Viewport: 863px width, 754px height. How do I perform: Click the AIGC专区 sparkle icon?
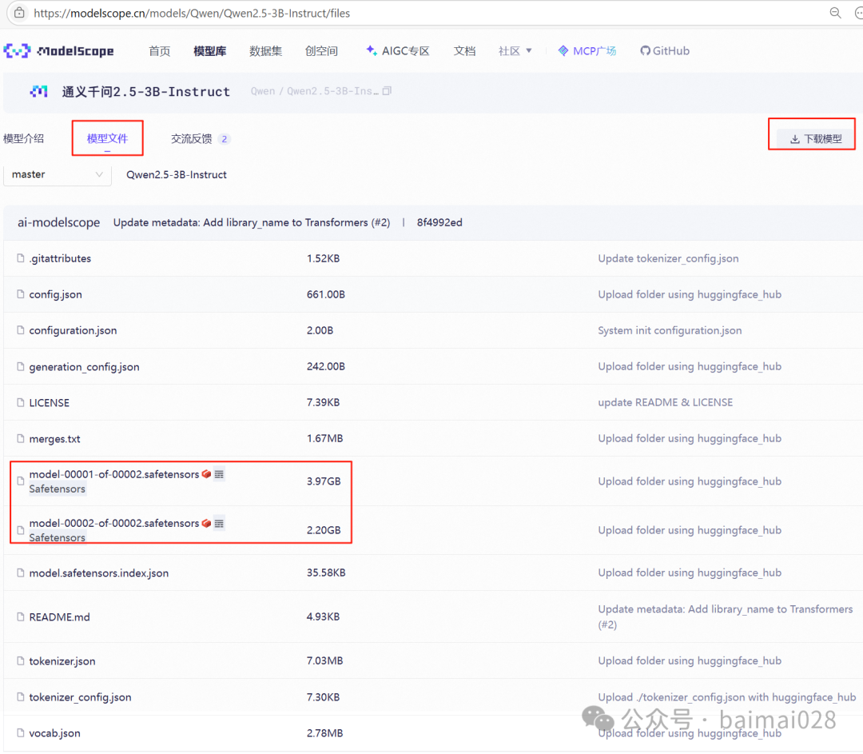(x=370, y=50)
